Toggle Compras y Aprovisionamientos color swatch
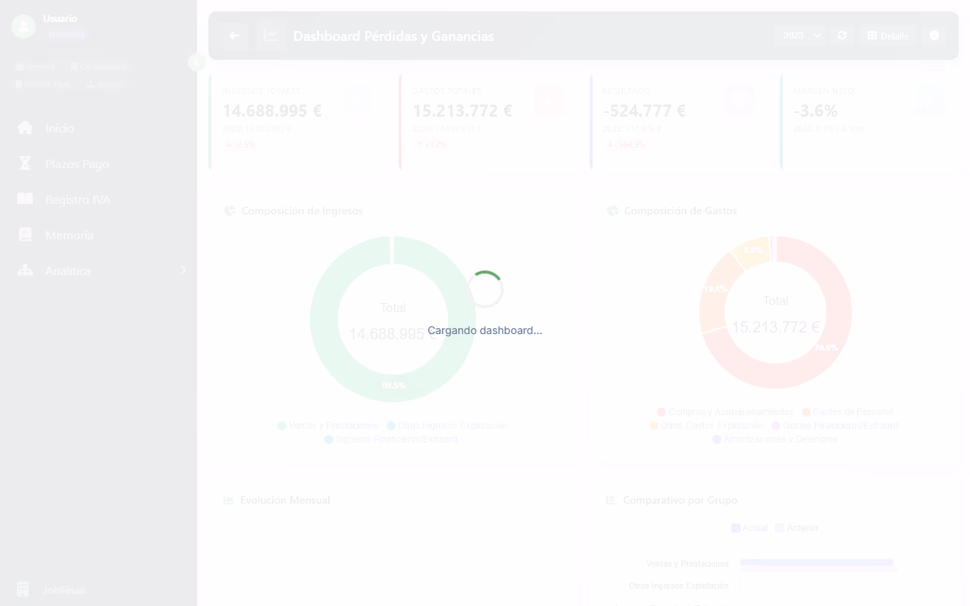This screenshot has width=970, height=606. point(661,412)
